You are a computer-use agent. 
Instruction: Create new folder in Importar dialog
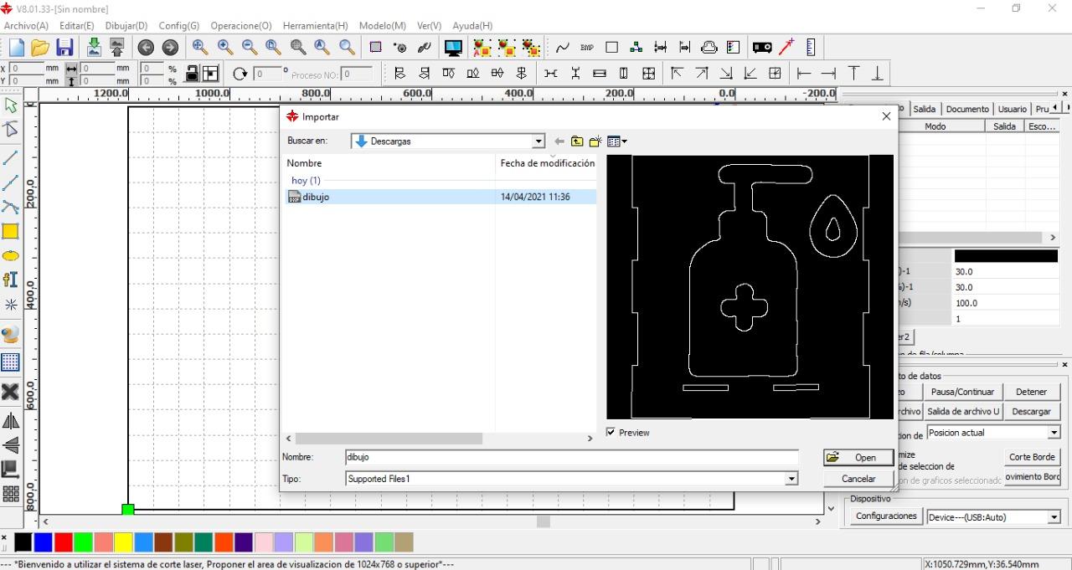click(x=595, y=141)
